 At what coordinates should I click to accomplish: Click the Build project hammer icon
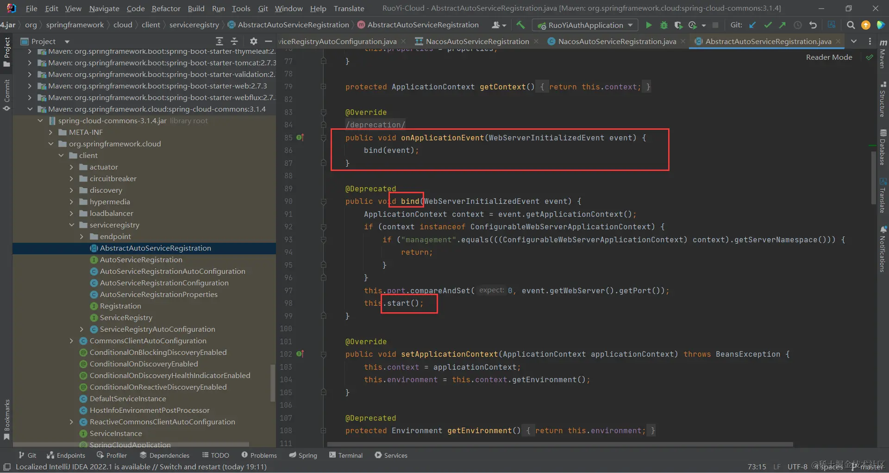tap(520, 25)
